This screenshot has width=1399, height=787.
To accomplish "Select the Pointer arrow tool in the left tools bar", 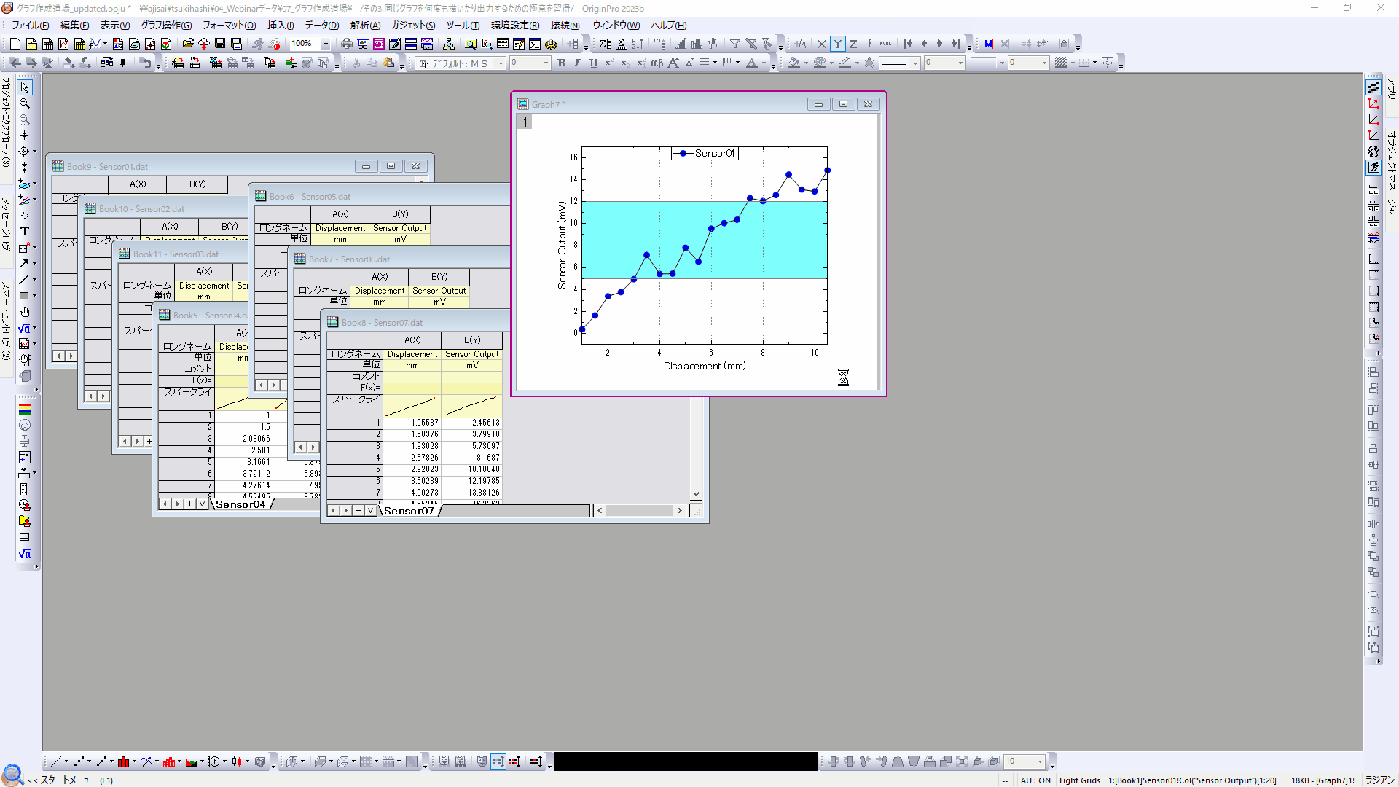I will (25, 87).
